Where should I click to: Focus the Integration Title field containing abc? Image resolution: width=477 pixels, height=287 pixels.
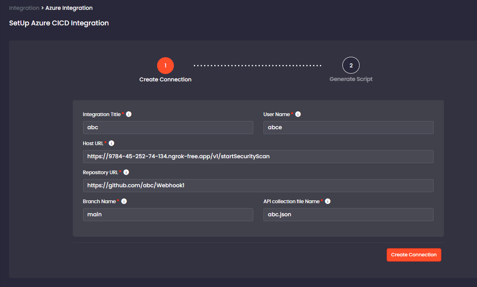(168, 128)
